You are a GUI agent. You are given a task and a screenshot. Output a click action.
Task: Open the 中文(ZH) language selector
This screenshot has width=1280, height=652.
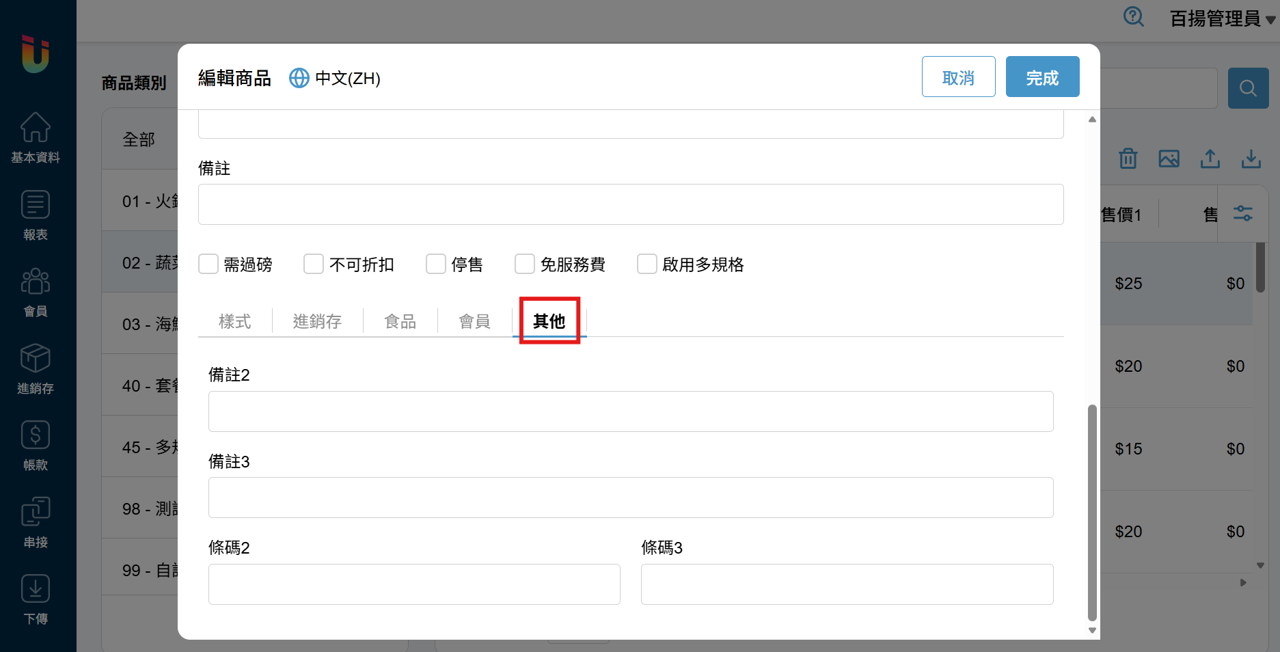[x=347, y=79]
